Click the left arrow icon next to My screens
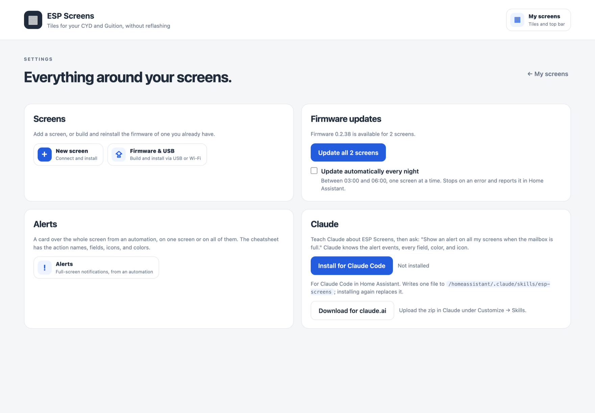The image size is (595, 413). pos(530,74)
